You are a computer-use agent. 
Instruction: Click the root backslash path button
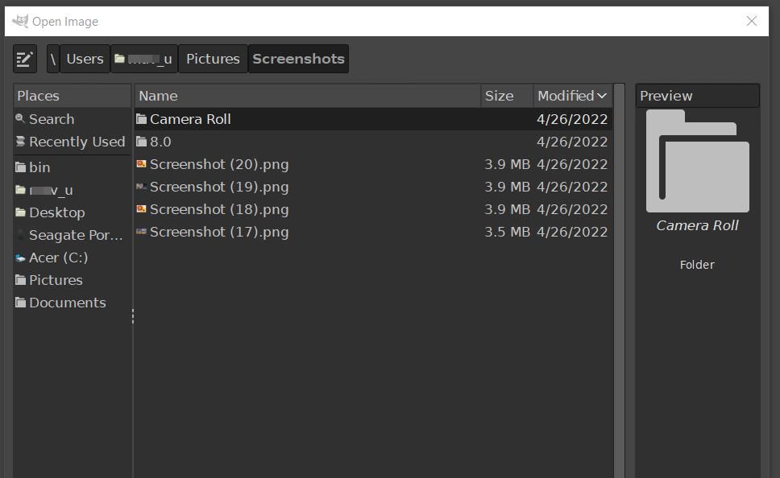point(53,59)
